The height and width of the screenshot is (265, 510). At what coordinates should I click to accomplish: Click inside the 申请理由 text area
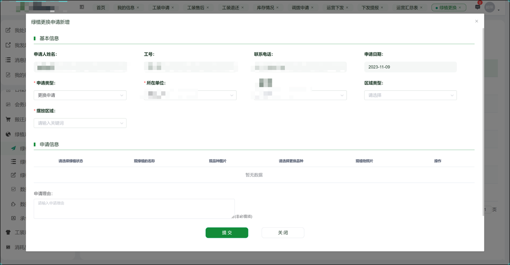[x=134, y=208]
